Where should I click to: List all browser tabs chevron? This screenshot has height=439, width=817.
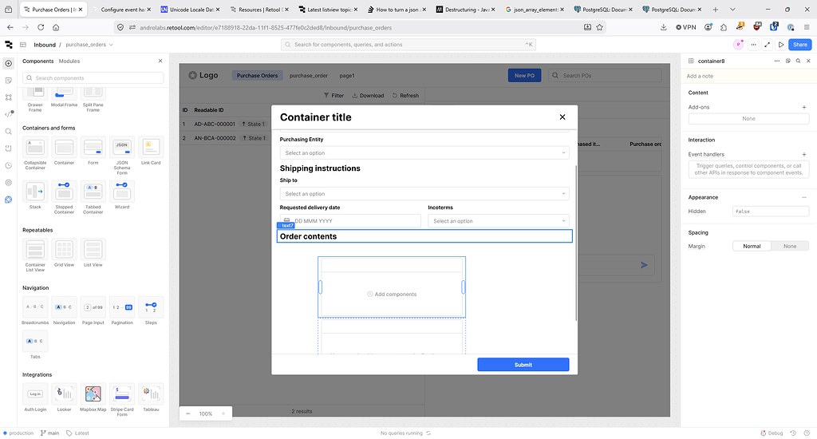pyautogui.click(x=732, y=10)
